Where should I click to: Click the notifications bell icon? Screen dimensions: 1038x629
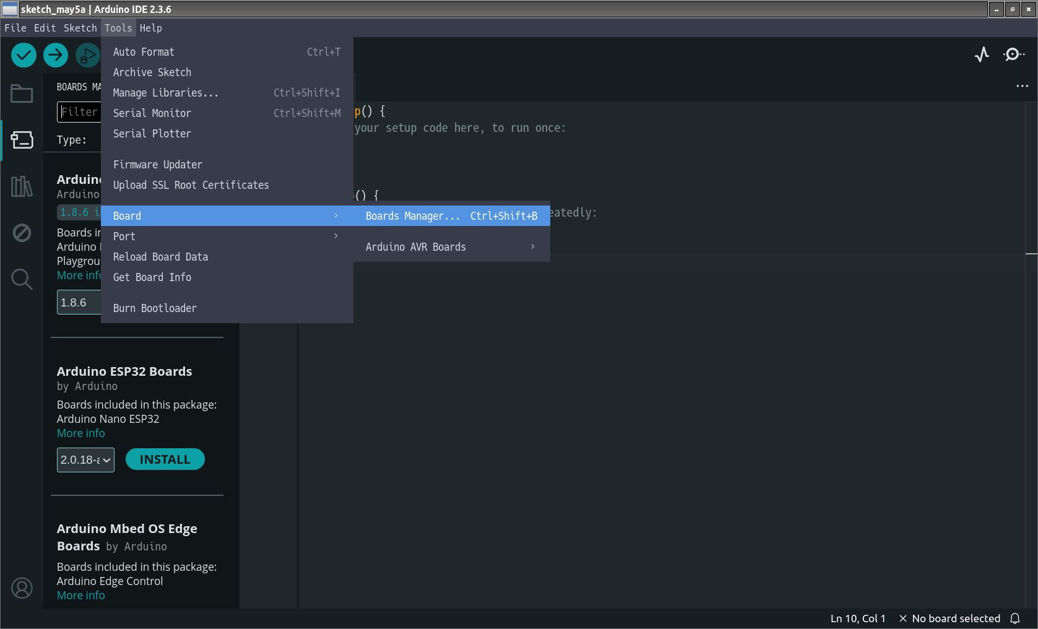pos(1015,618)
